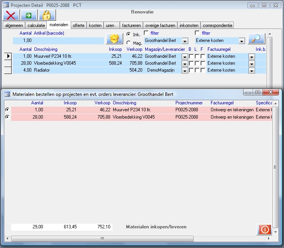The height and width of the screenshot is (248, 284).
Task: Click P0025-2088 in Vloerbedekking order line
Action: pyautogui.click(x=187, y=117)
